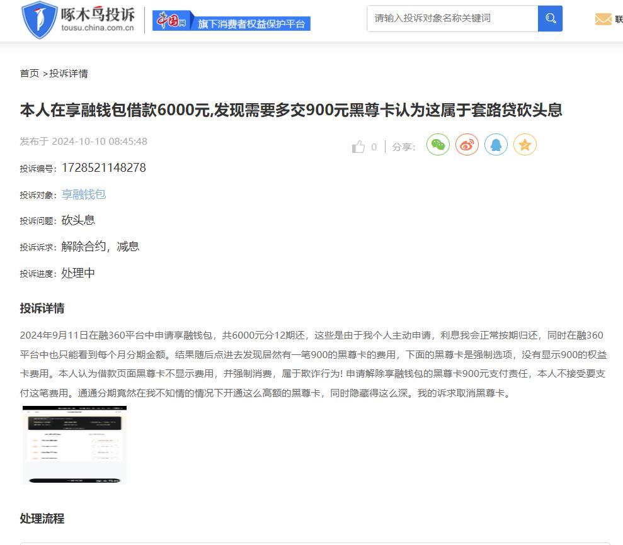The image size is (623, 545).
Task: Share the complaint via WeChat icon
Action: pyautogui.click(x=438, y=145)
